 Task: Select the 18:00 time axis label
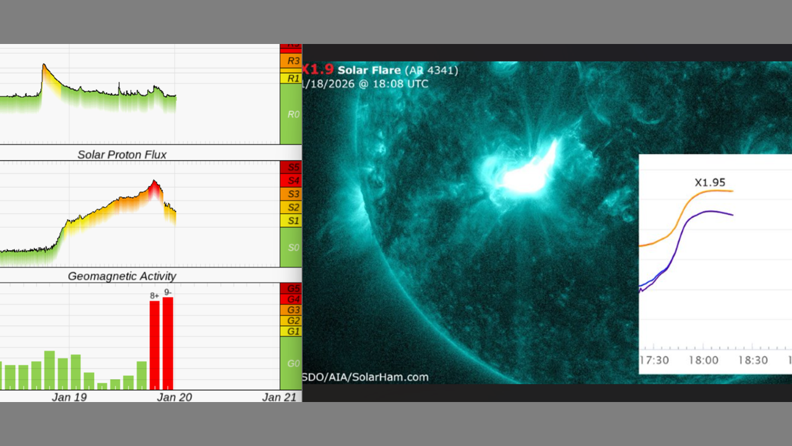coord(704,361)
